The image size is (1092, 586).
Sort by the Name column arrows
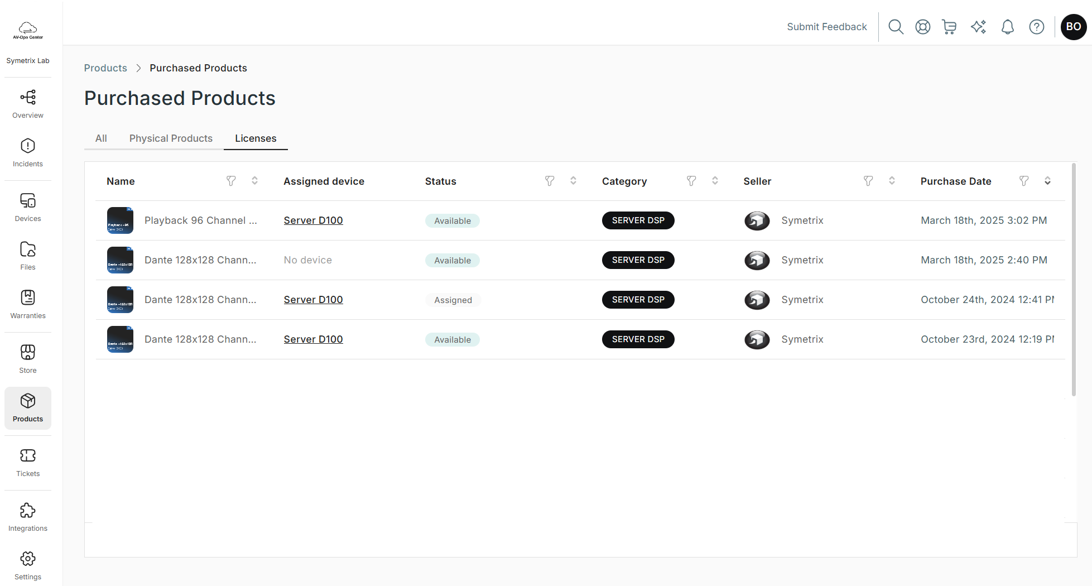(x=254, y=181)
